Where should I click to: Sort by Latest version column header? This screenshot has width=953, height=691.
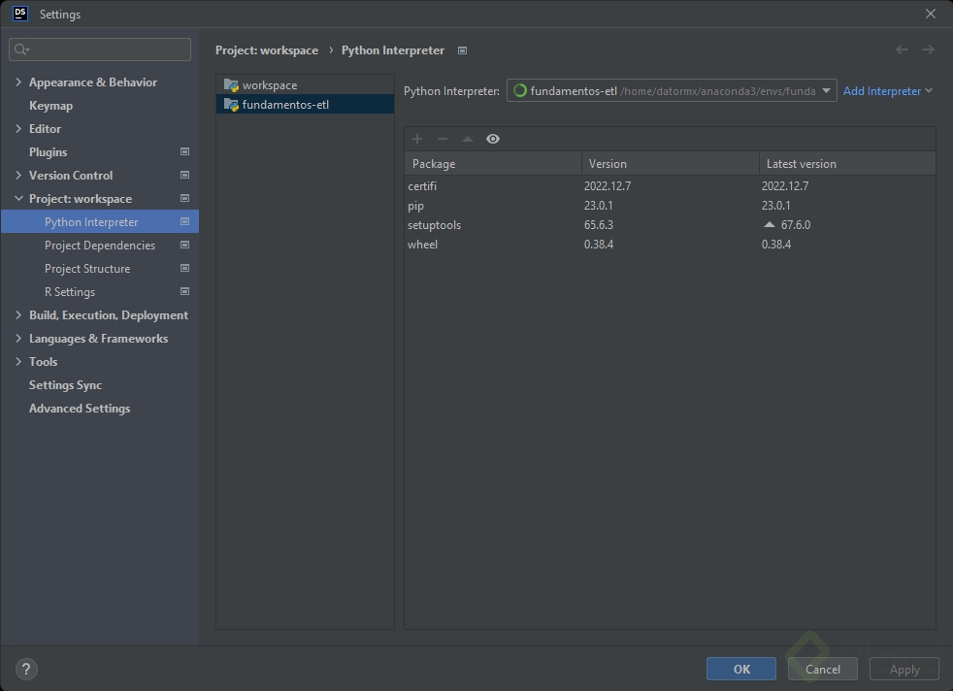click(847, 163)
